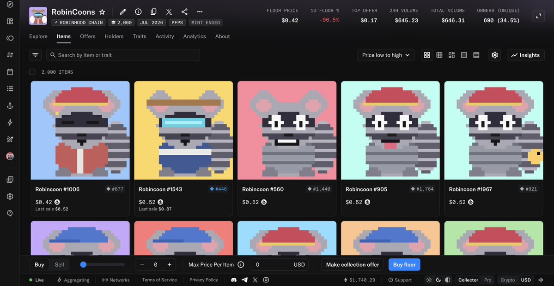The height and width of the screenshot is (286, 554).
Task: Open the anchor rewards icon in sidebar
Action: point(10,105)
